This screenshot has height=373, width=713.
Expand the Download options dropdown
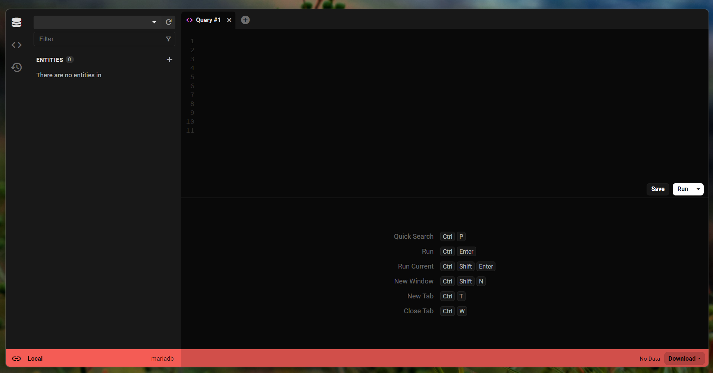700,358
